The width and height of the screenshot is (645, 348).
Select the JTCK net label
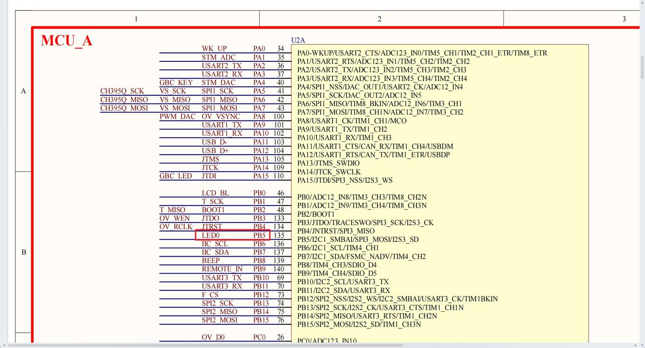[x=210, y=168]
